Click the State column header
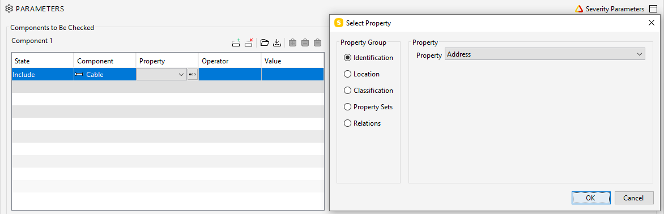 pyautogui.click(x=42, y=61)
